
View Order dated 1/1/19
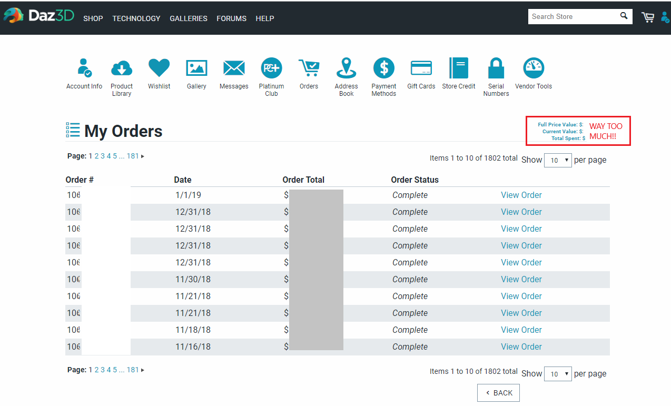click(x=521, y=195)
